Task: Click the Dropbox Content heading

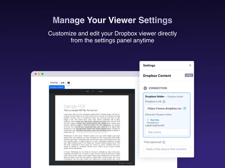Action: (157, 76)
